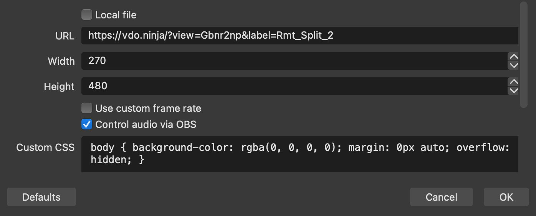Click the Height label text

pos(59,87)
